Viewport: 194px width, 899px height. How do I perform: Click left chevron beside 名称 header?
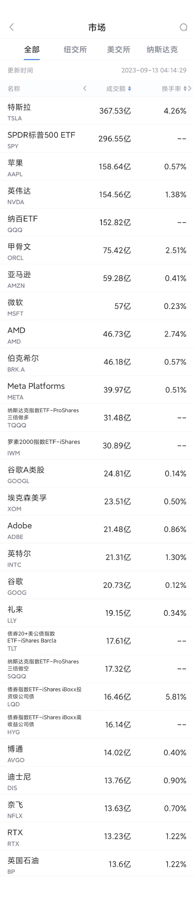(x=85, y=88)
